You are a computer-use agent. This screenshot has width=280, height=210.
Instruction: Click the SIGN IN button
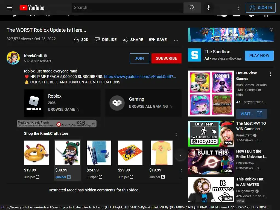[261, 8]
